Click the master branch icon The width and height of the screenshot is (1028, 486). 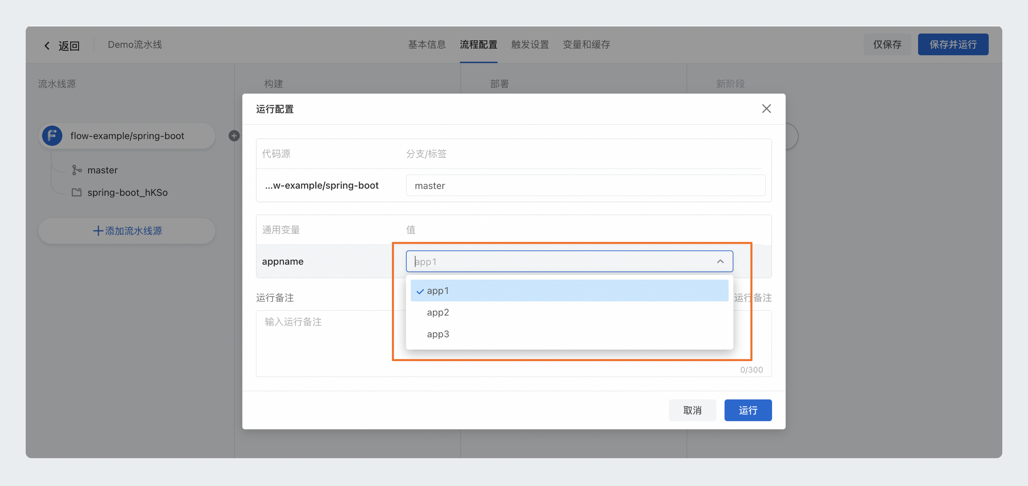tap(76, 170)
